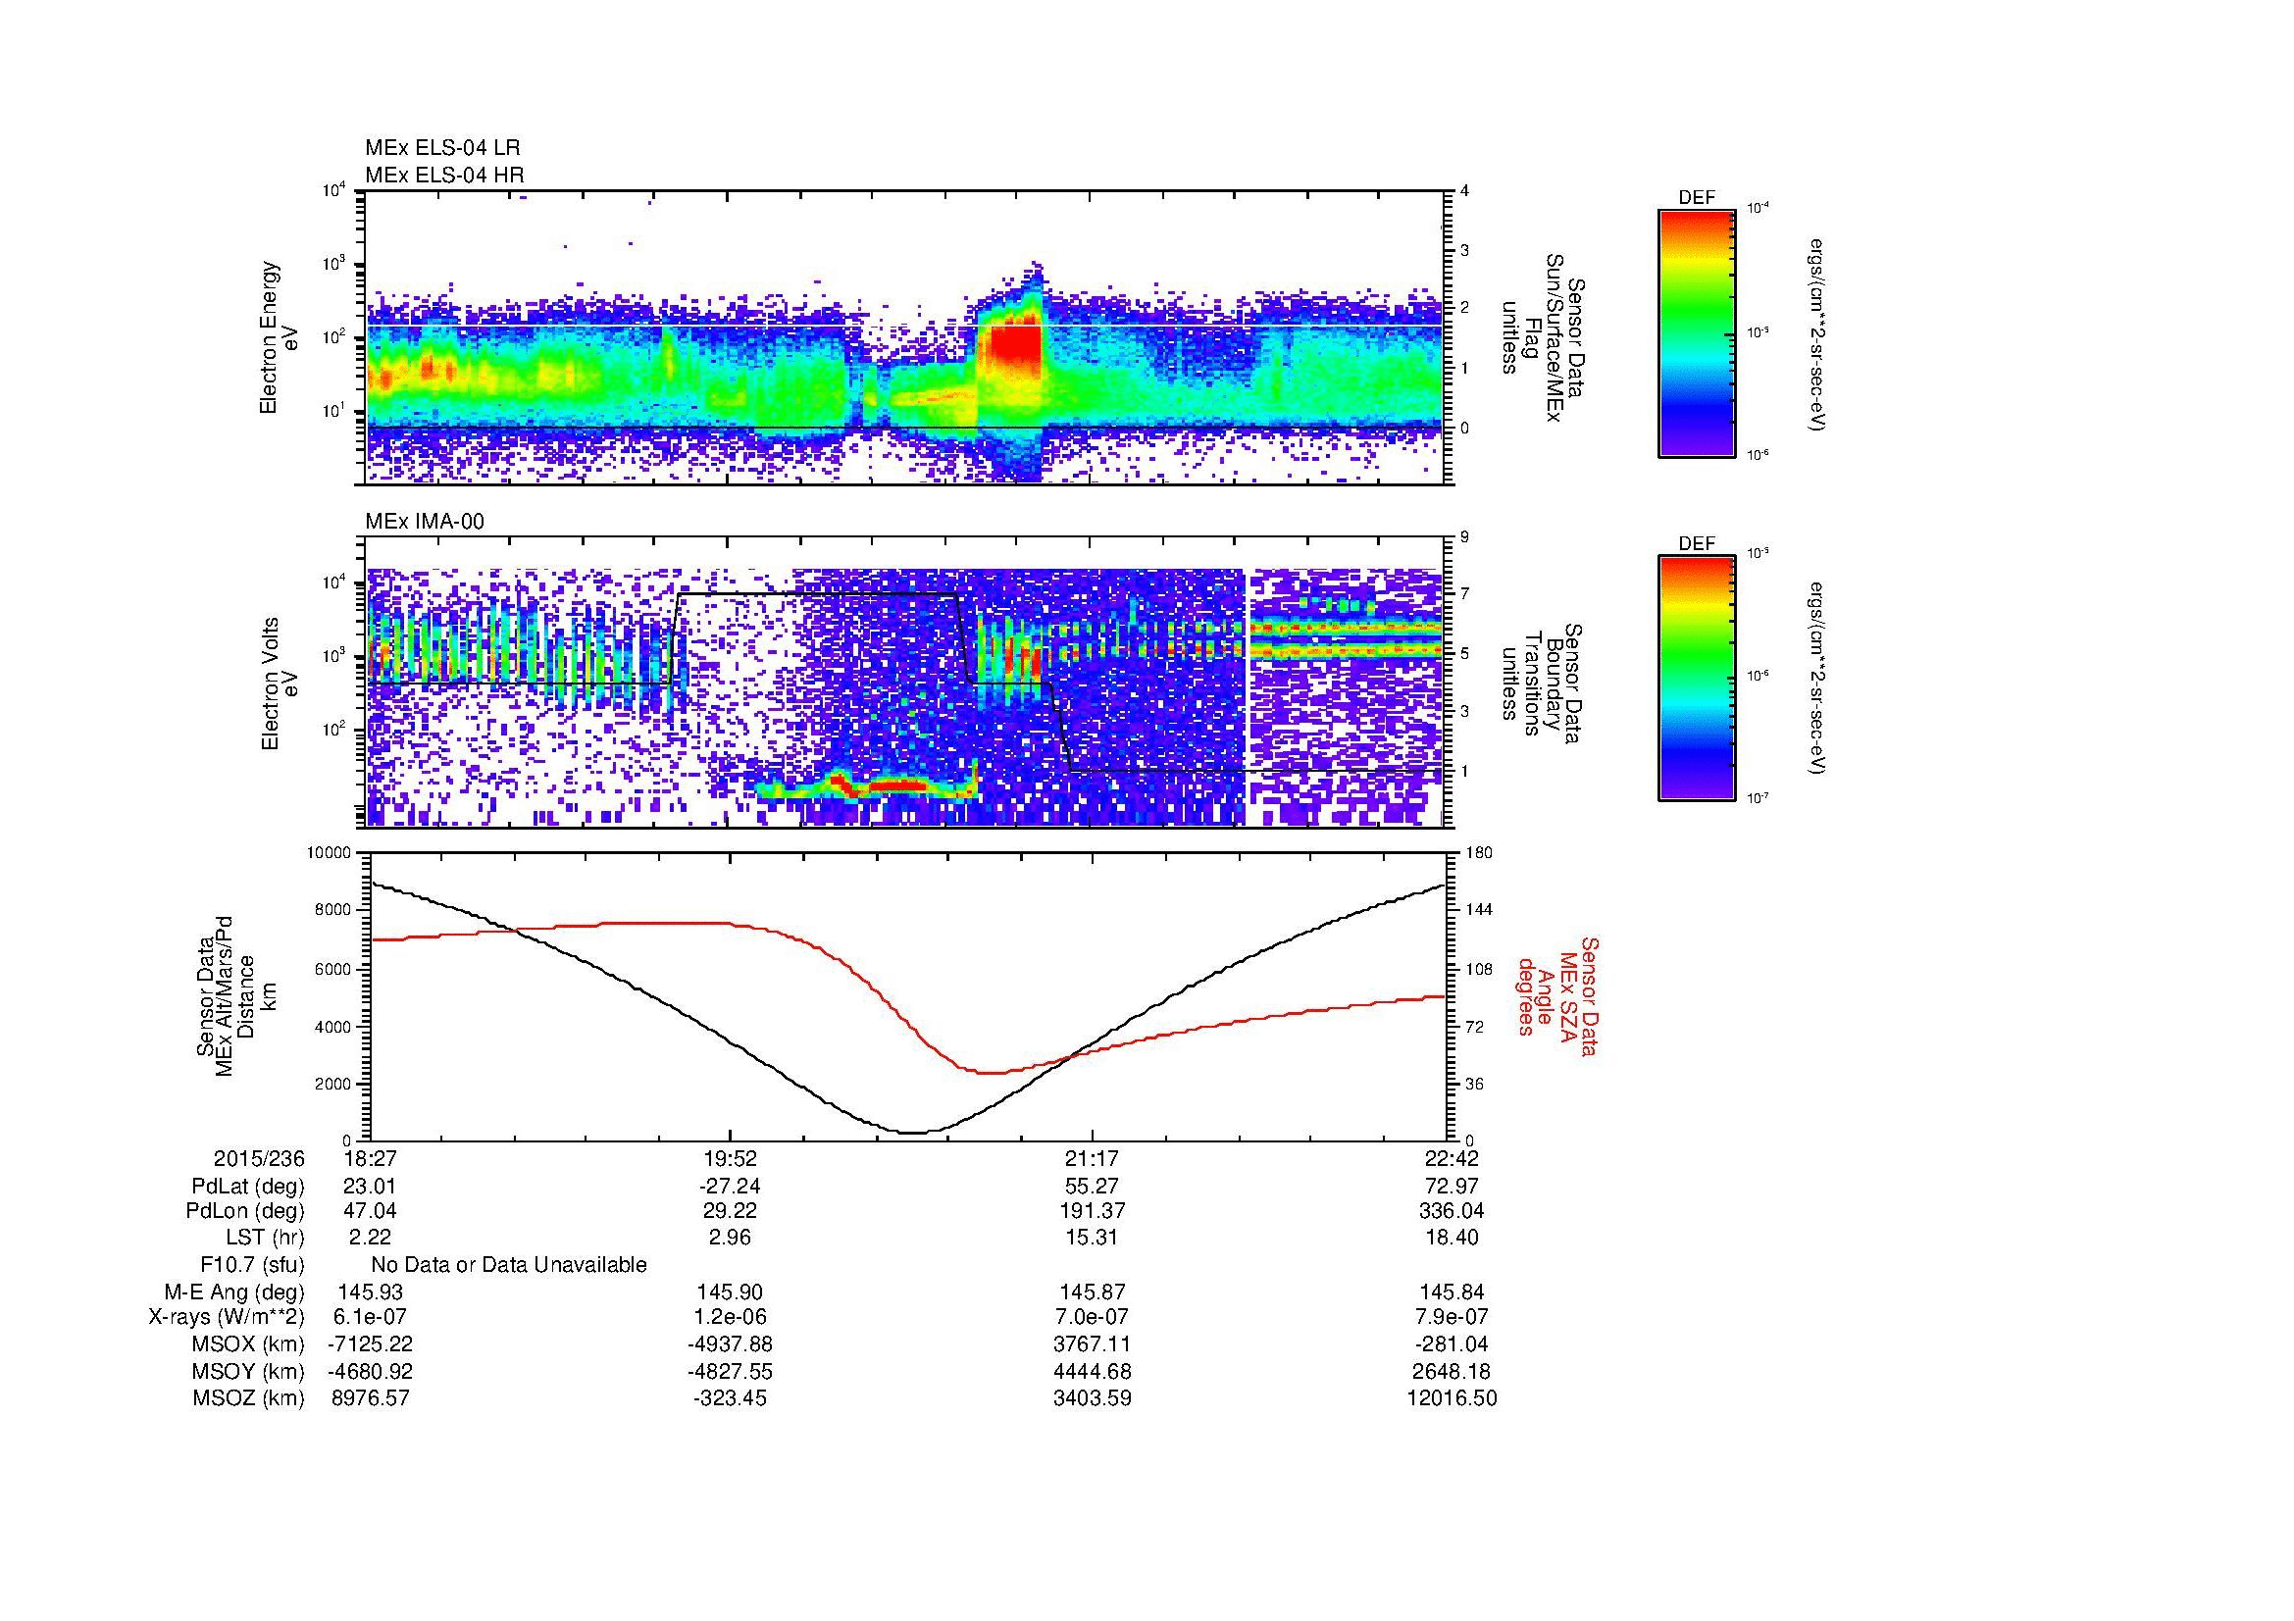
Task: Click the '180' SZA axis tick label
Action: pos(1480,853)
